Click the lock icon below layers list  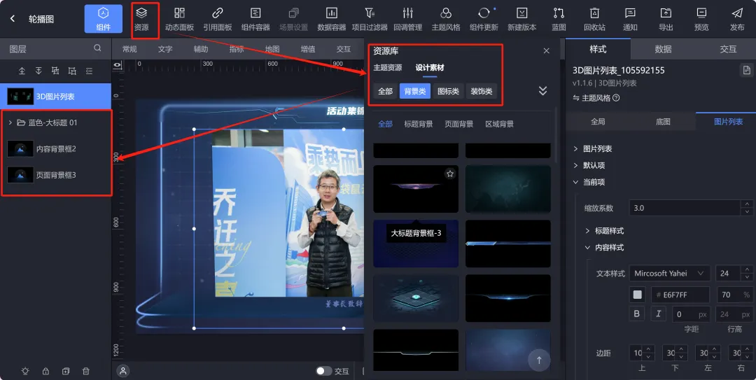tap(45, 371)
